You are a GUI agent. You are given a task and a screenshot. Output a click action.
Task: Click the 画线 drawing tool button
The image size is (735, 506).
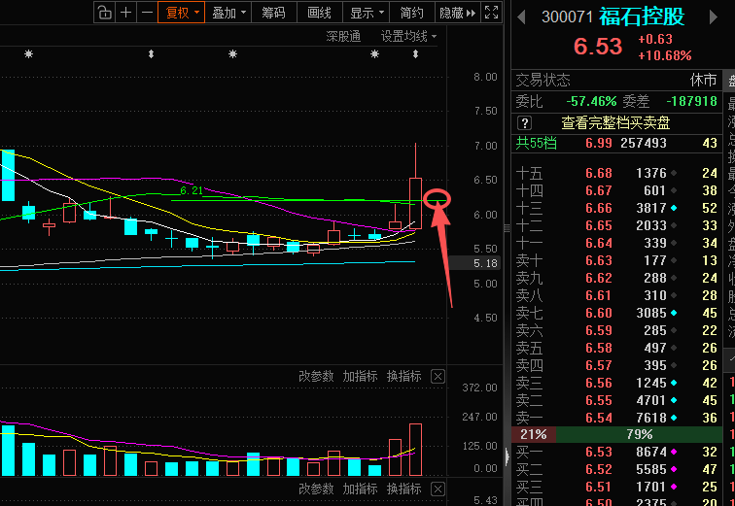[x=319, y=13]
